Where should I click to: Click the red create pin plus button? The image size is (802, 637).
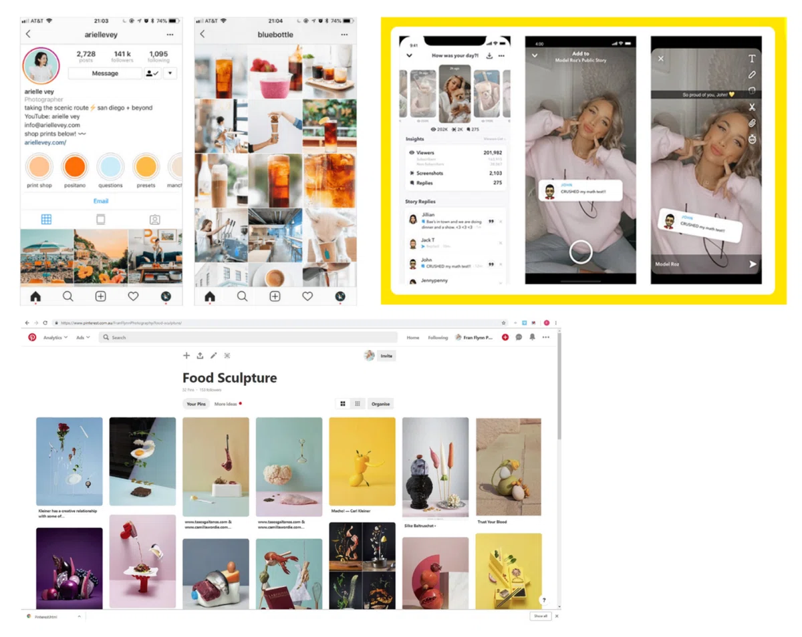click(505, 337)
